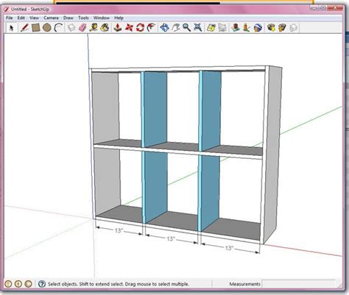
Task: Open the Photo Textures tool
Action: (x=247, y=28)
